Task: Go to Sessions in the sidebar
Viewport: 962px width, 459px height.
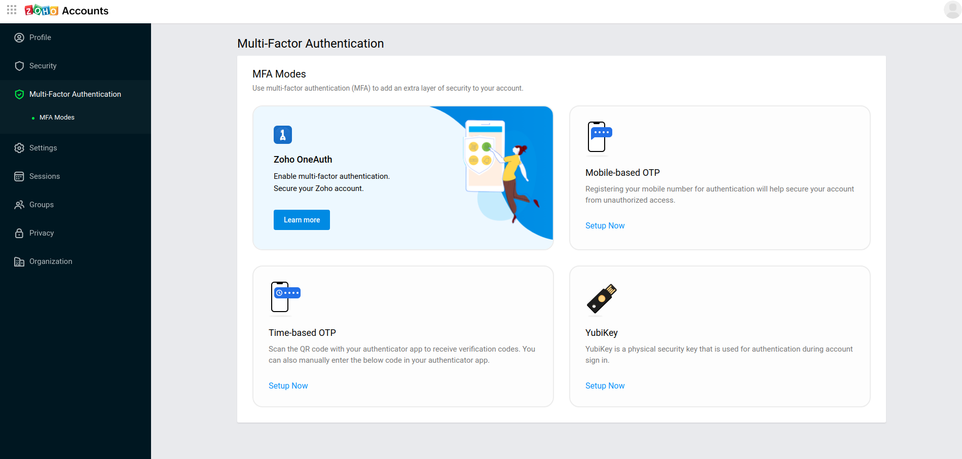Action: (x=44, y=176)
